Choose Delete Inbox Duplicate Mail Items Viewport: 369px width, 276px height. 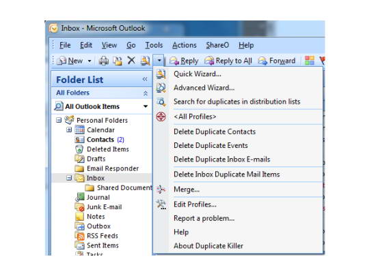pyautogui.click(x=238, y=174)
